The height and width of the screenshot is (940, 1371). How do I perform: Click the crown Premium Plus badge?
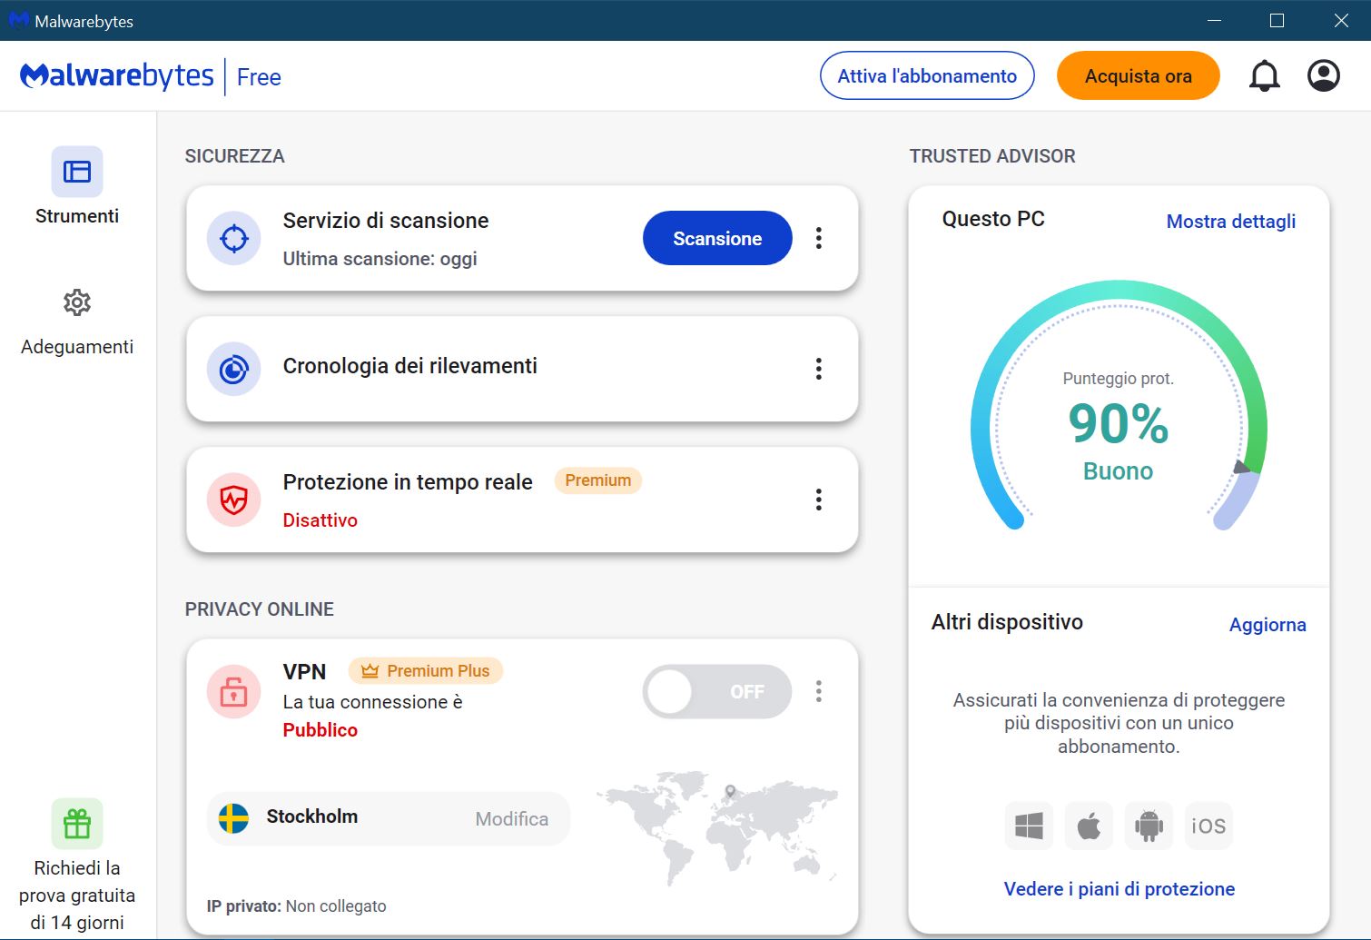pyautogui.click(x=426, y=671)
